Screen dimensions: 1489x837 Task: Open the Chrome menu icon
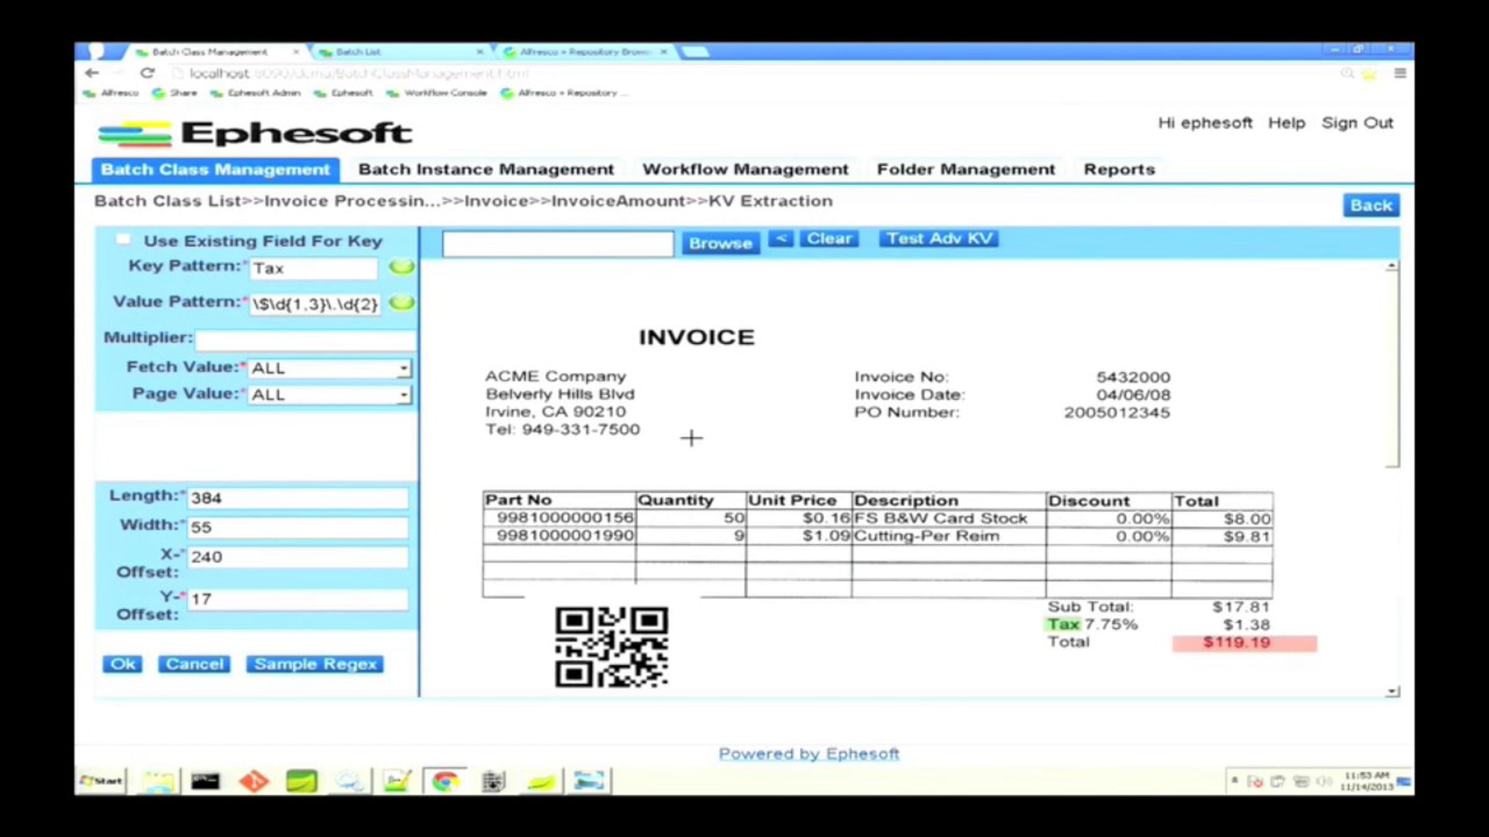1400,73
